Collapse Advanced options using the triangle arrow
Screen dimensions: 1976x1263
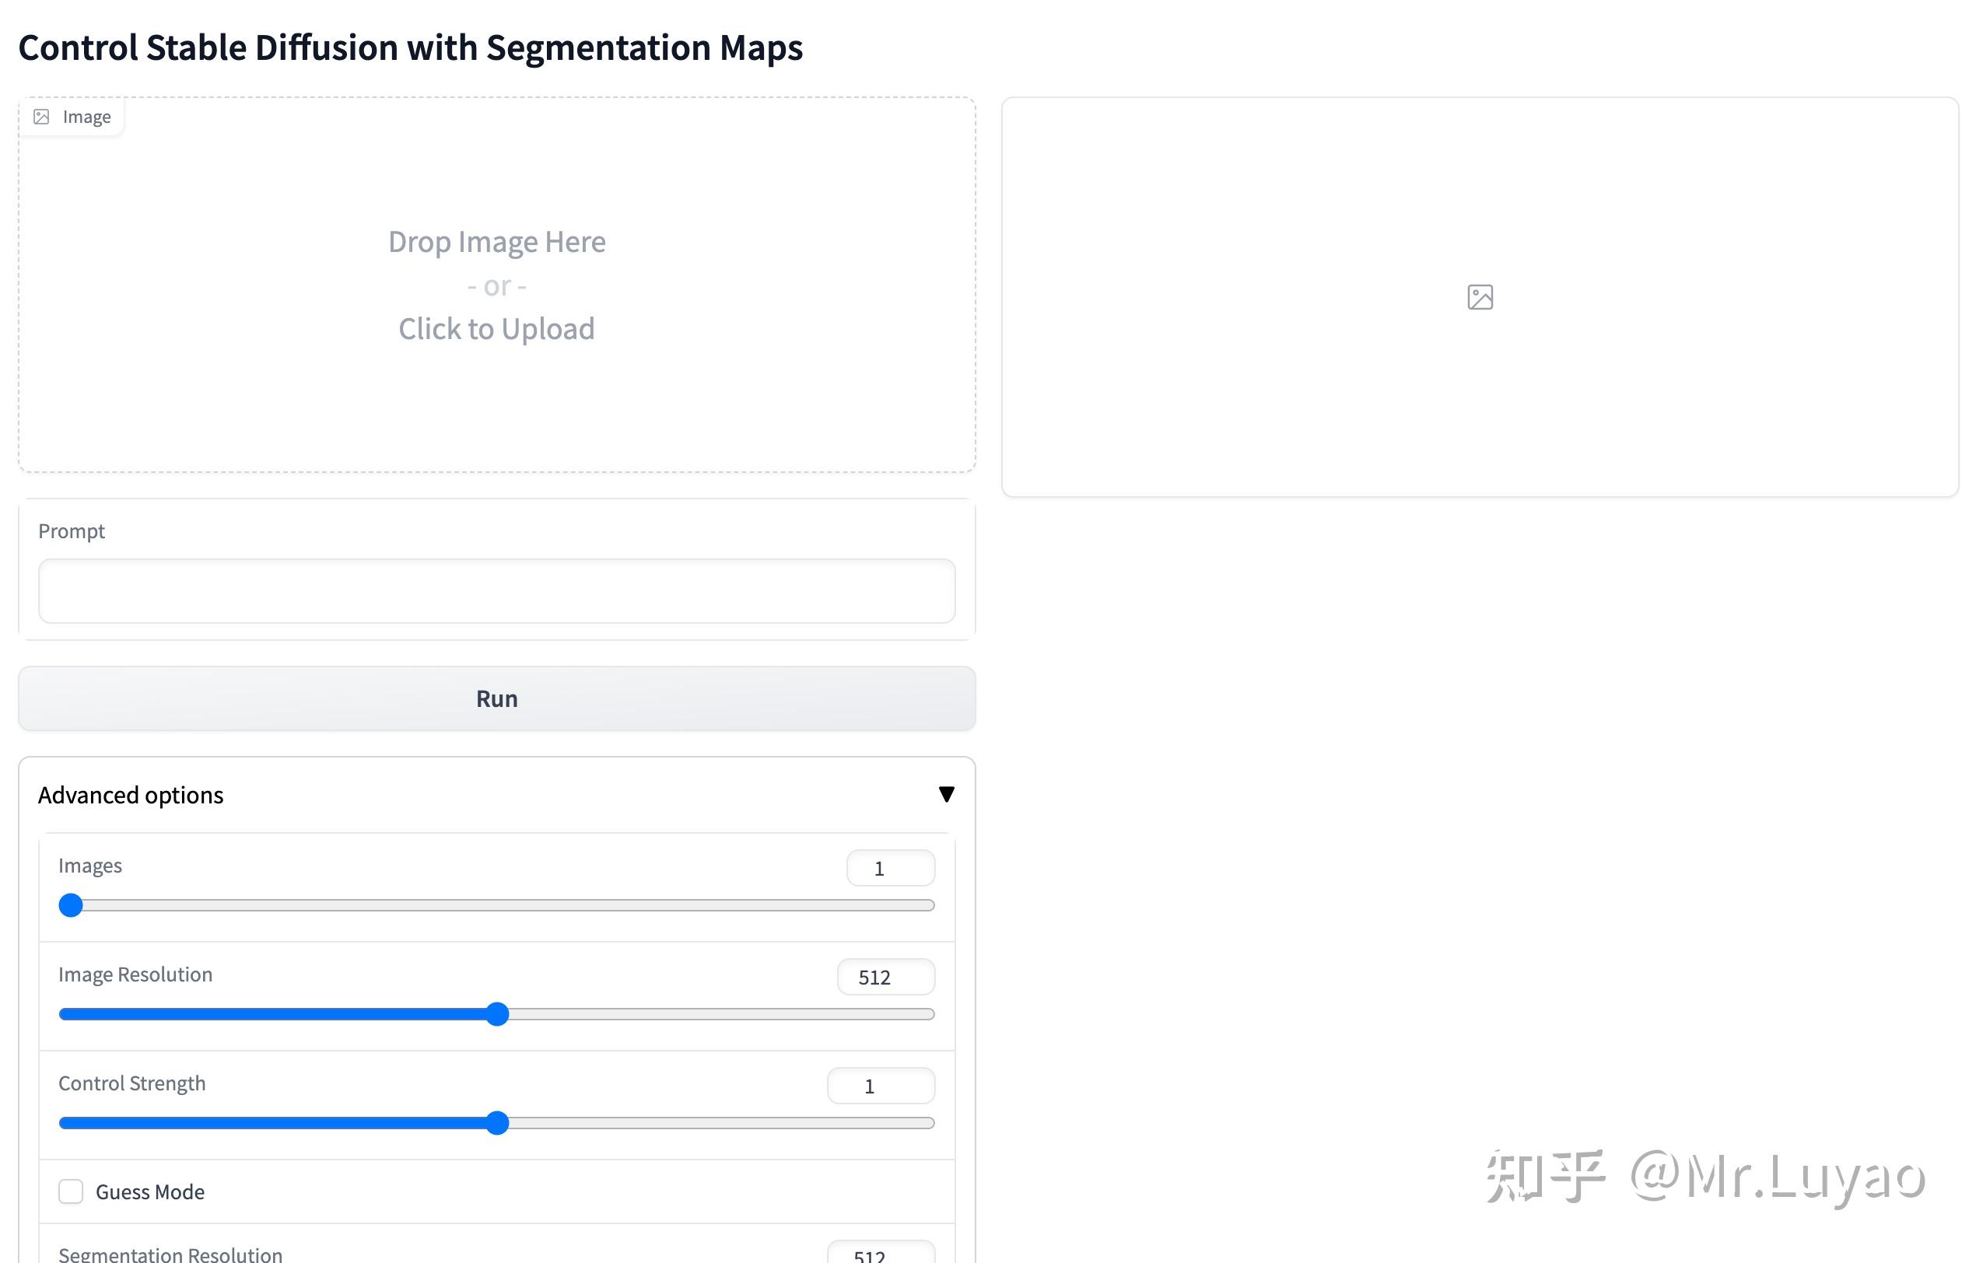pyautogui.click(x=946, y=794)
